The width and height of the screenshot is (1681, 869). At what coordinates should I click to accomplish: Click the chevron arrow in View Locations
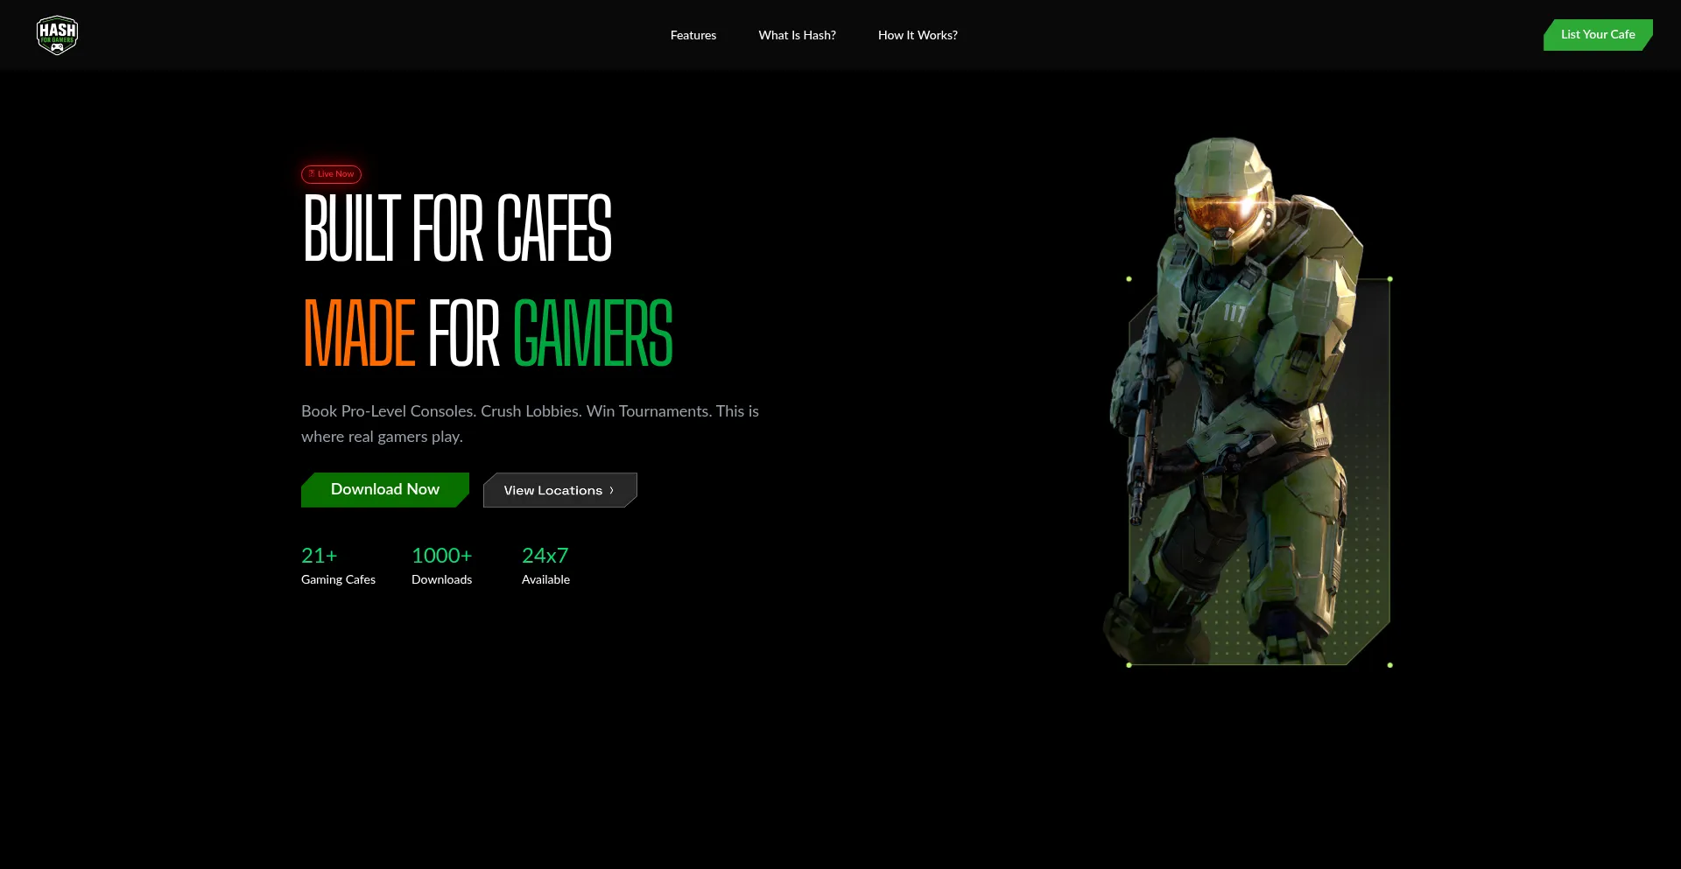(x=612, y=491)
